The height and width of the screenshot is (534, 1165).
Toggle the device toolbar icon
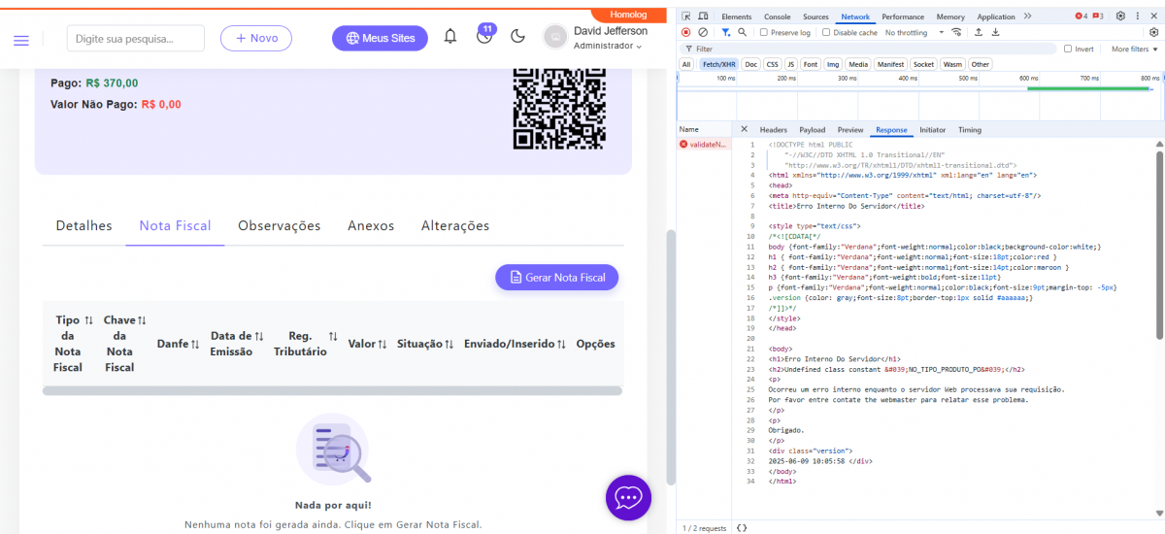click(703, 17)
